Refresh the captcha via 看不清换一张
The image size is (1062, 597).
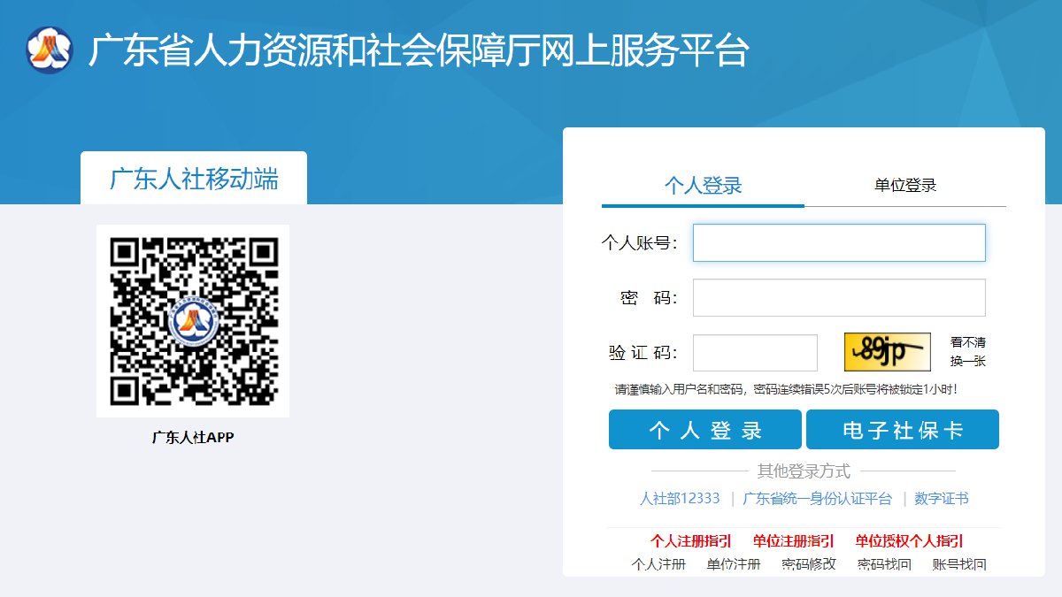coord(968,351)
